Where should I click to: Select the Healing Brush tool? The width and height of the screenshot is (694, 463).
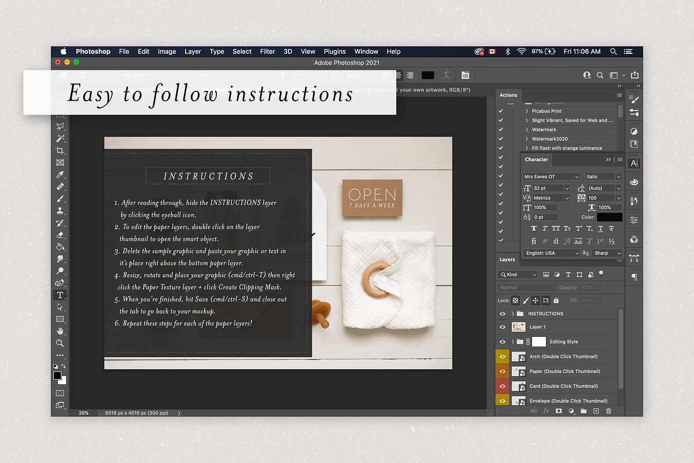[x=60, y=187]
